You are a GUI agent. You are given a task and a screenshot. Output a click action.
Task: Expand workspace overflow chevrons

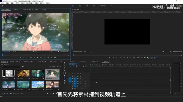(x=112, y=6)
